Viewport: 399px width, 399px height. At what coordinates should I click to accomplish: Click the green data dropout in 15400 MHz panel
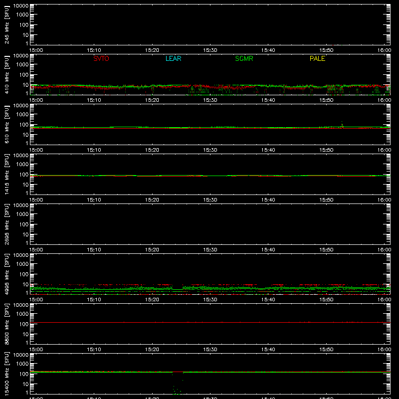point(178,384)
